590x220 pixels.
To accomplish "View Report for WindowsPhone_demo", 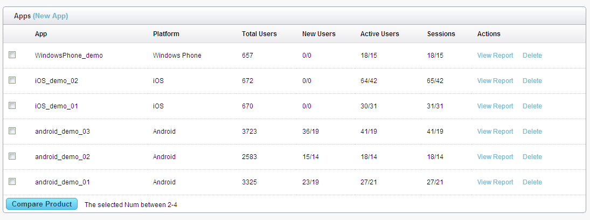I will click(x=495, y=56).
